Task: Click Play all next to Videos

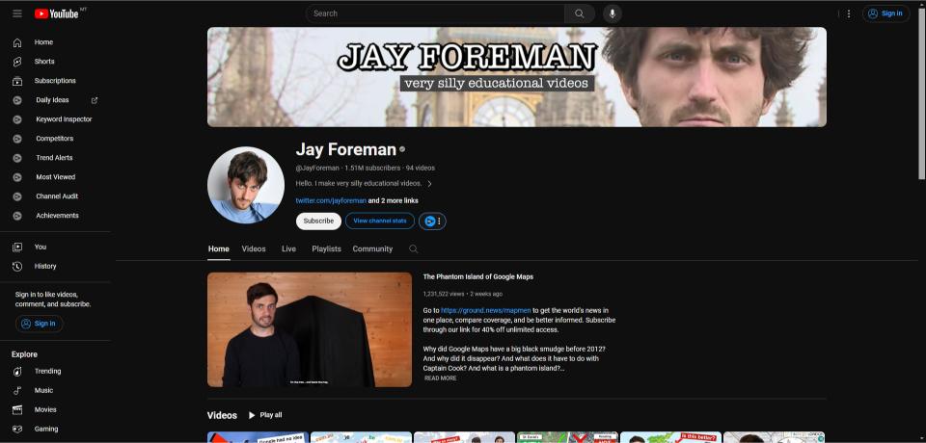Action: (x=265, y=415)
